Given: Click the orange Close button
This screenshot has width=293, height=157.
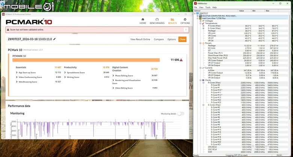Looking at the screenshot, I should (183, 39).
